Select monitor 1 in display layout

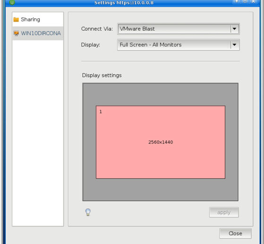click(x=161, y=142)
